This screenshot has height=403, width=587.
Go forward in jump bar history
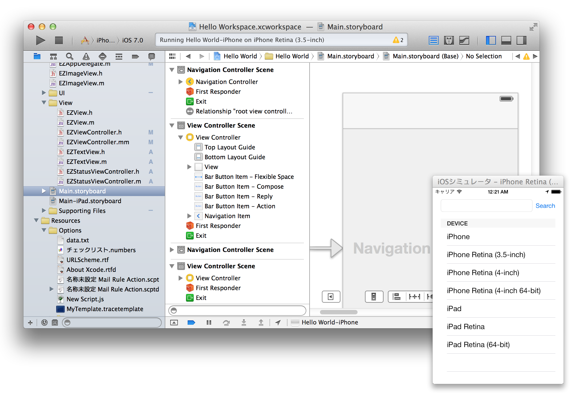202,56
